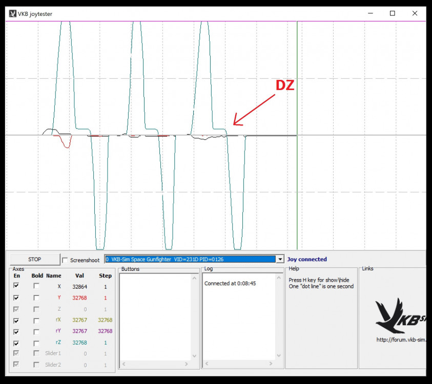Toggle the Bold checkbox for rY axis

coord(36,332)
